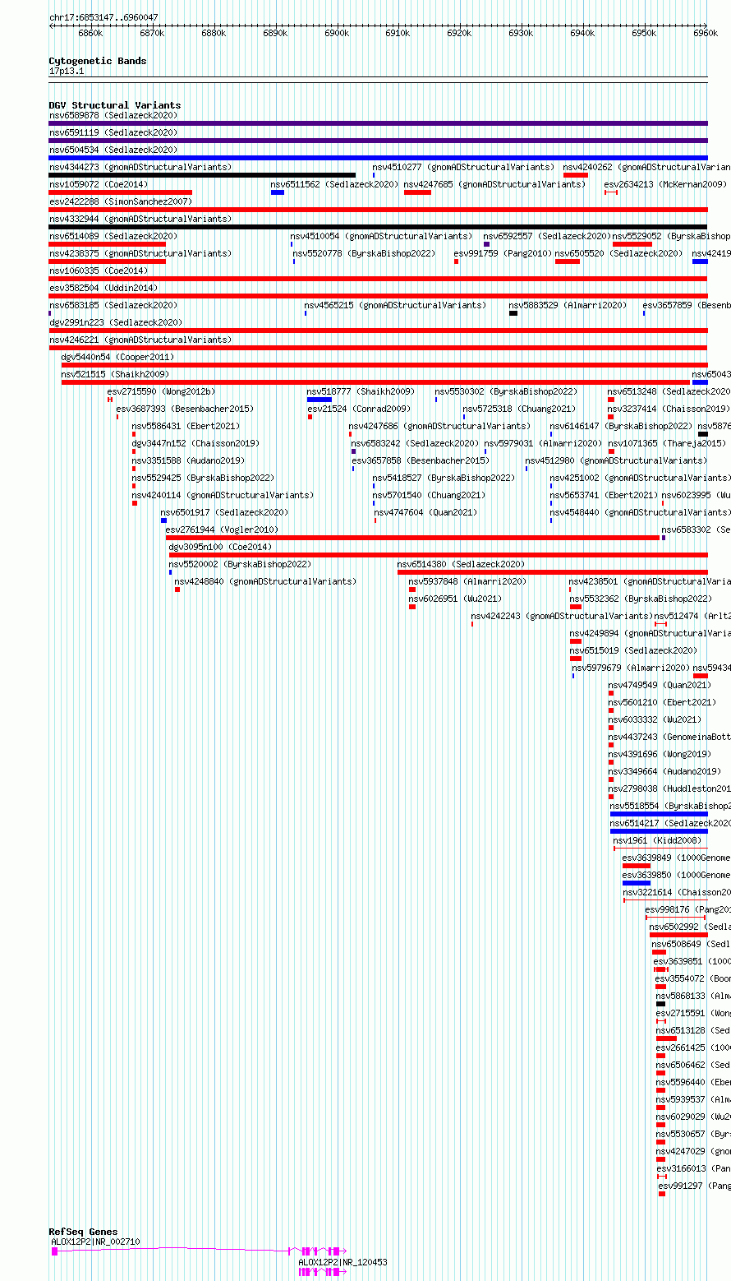The width and height of the screenshot is (731, 1281).
Task: Select nsv6026951 (Wu2021) label
Action: pos(456,599)
